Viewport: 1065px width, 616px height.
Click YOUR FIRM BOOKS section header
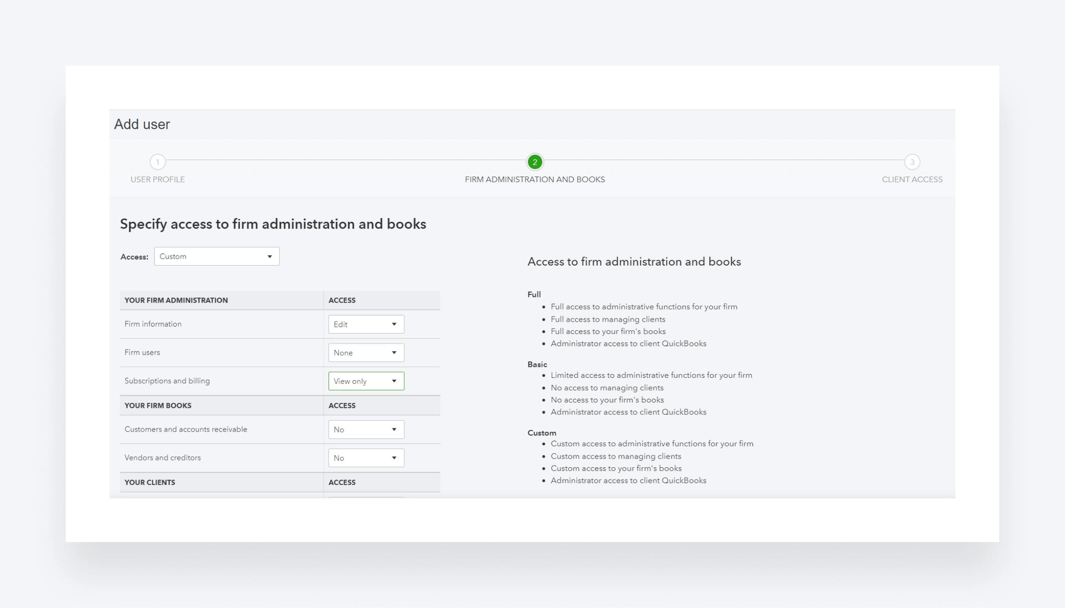(x=158, y=405)
